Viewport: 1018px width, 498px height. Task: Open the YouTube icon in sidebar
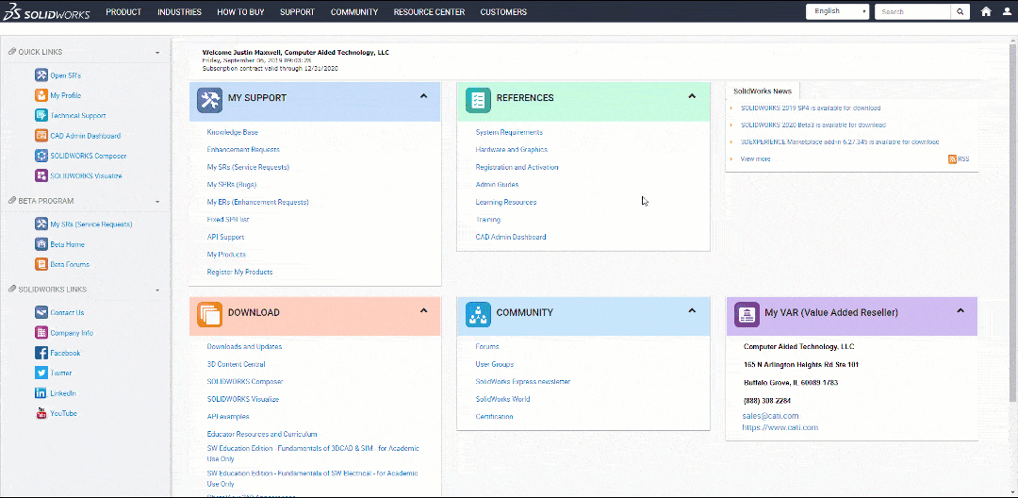[41, 413]
